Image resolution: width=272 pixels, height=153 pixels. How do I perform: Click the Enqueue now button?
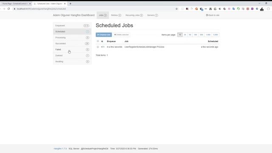[x=104, y=35]
